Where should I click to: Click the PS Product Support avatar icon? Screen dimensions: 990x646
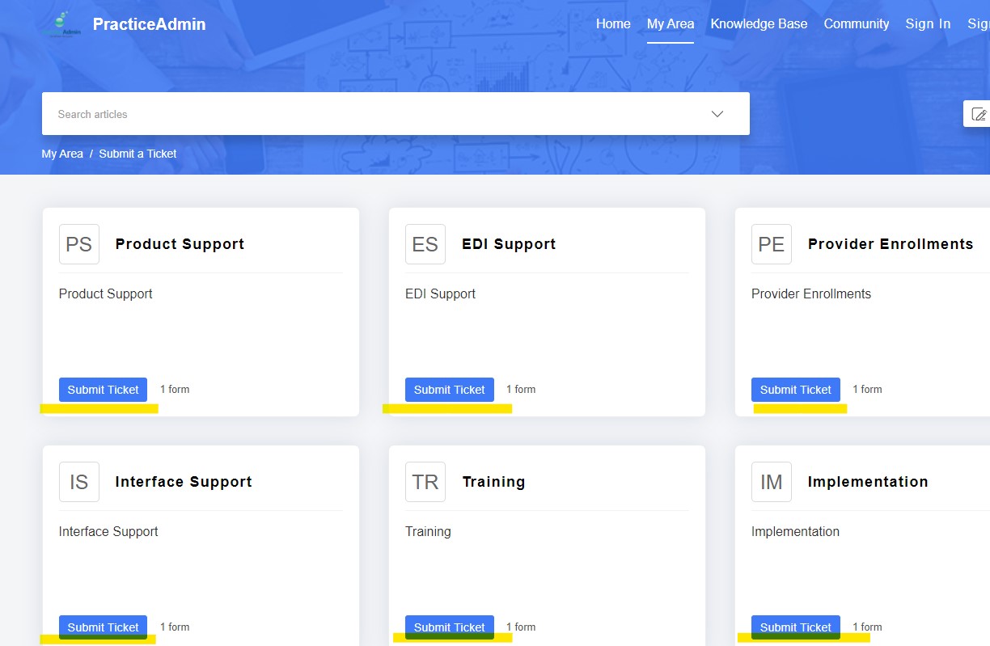79,244
